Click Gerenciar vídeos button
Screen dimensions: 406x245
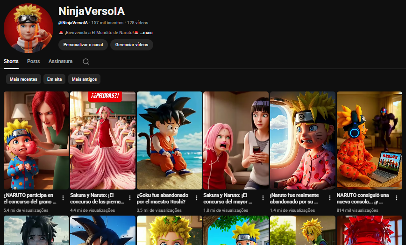click(132, 45)
